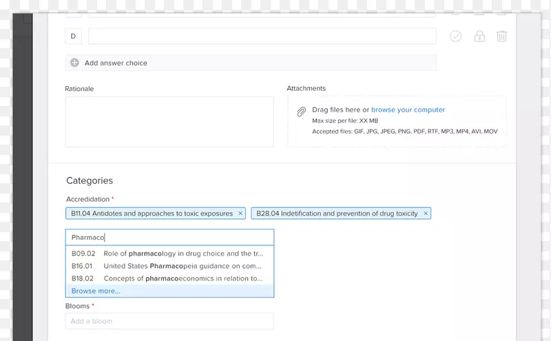Click the D letter label box
551x341 pixels.
point(74,37)
